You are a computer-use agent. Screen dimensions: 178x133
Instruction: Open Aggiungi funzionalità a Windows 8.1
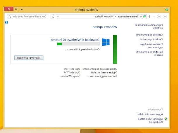[150, 120]
